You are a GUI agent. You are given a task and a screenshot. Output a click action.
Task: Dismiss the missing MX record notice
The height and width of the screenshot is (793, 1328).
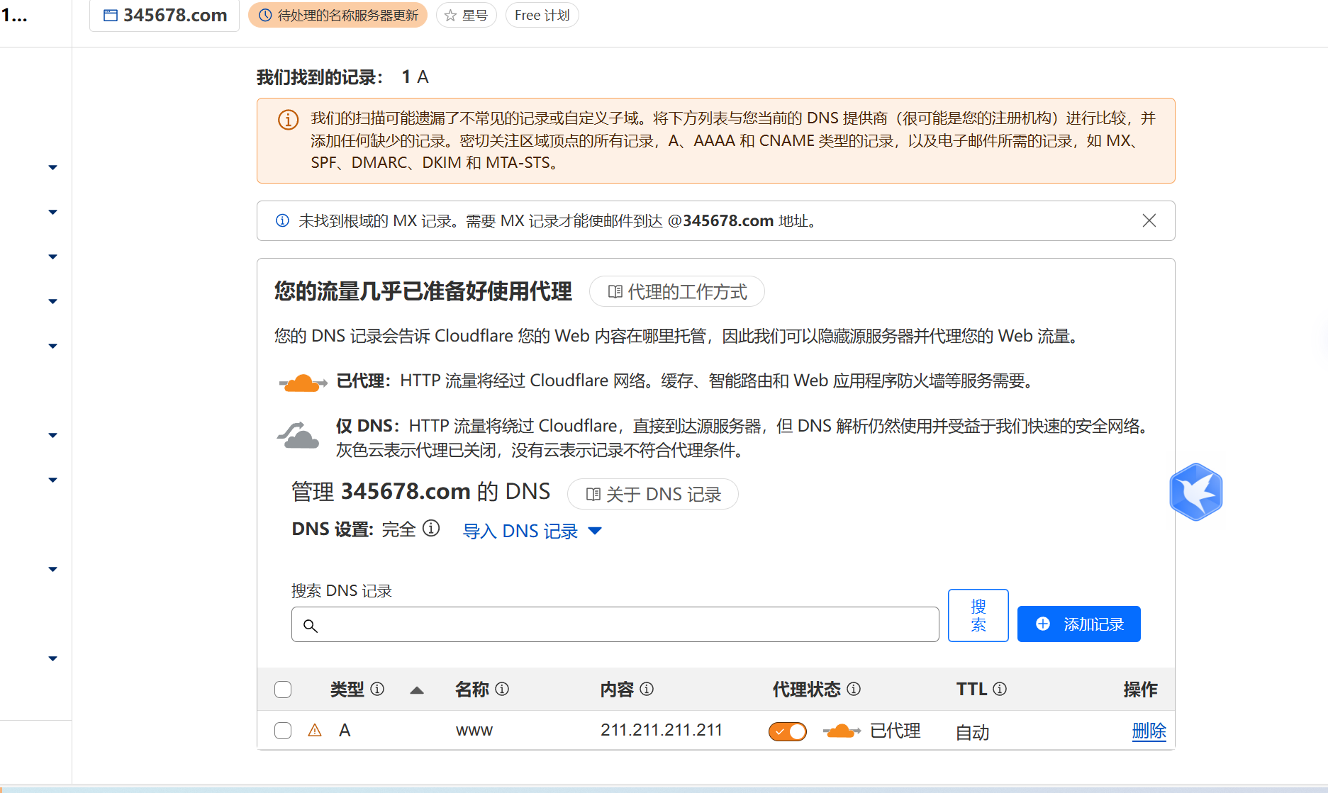click(1149, 220)
